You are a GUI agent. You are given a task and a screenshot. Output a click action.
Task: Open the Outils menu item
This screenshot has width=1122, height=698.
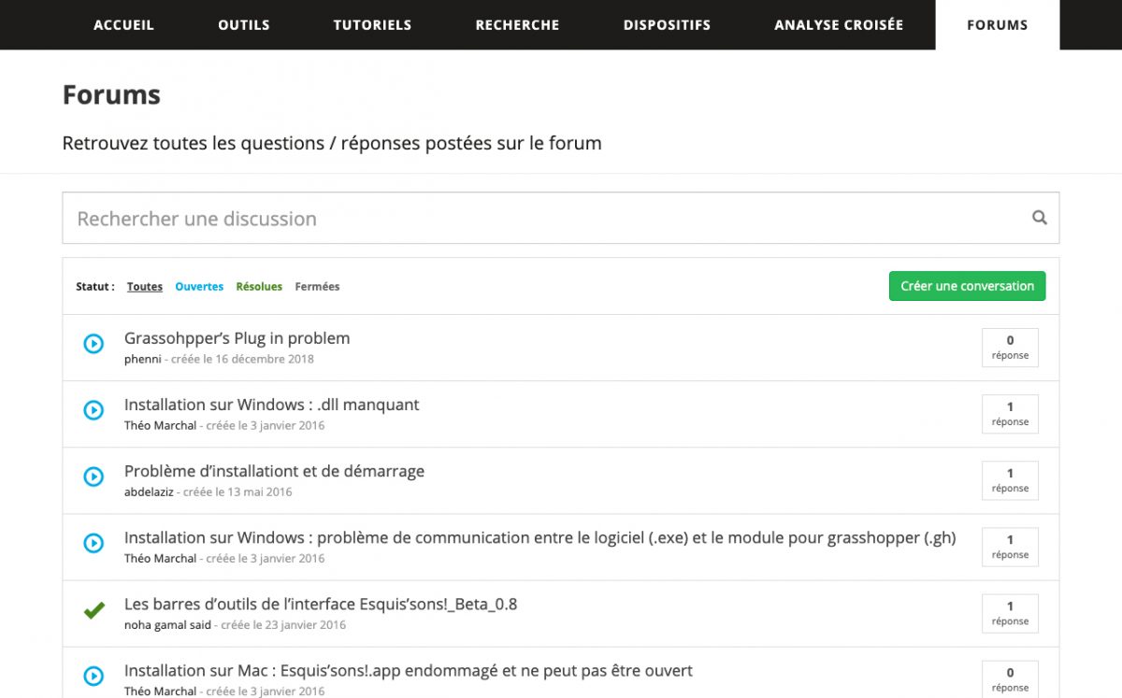pos(244,25)
